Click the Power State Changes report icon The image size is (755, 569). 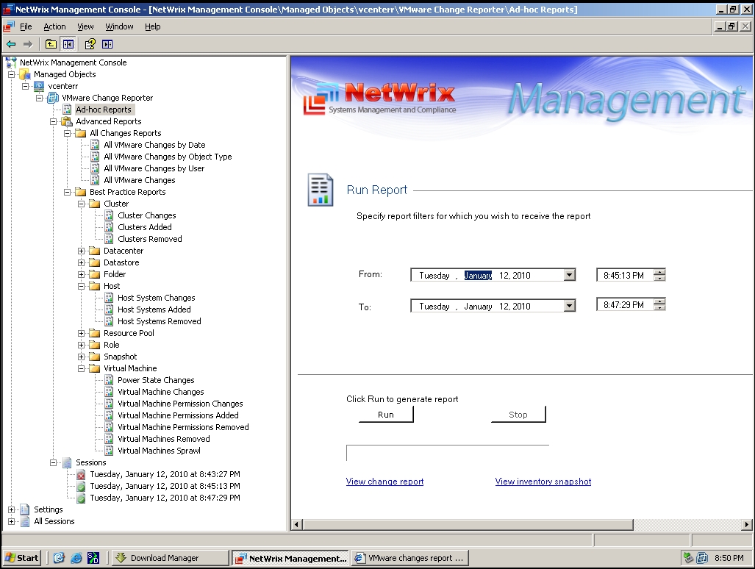[110, 380]
